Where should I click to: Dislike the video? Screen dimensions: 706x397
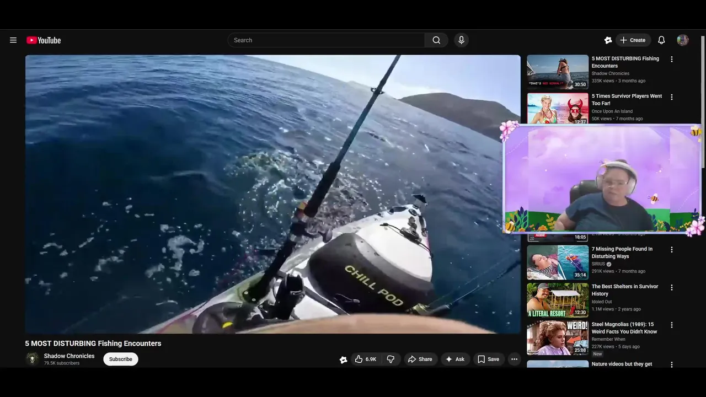(x=391, y=360)
